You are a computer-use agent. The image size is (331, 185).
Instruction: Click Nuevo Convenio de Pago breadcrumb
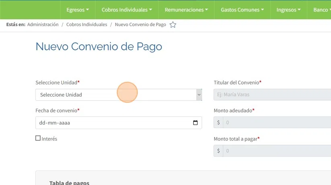140,25
